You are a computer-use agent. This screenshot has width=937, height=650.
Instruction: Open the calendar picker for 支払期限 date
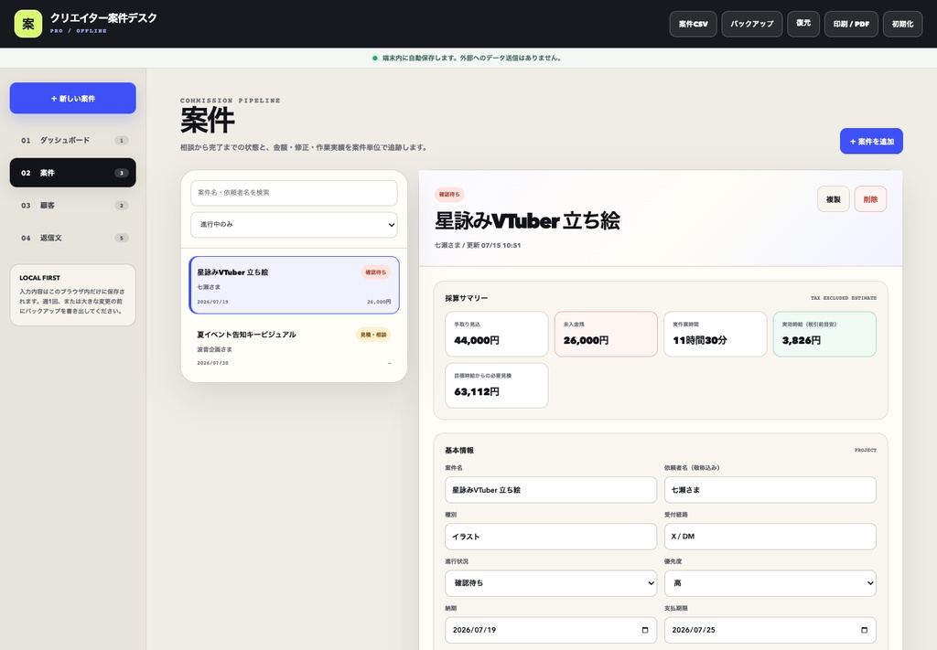tap(864, 630)
